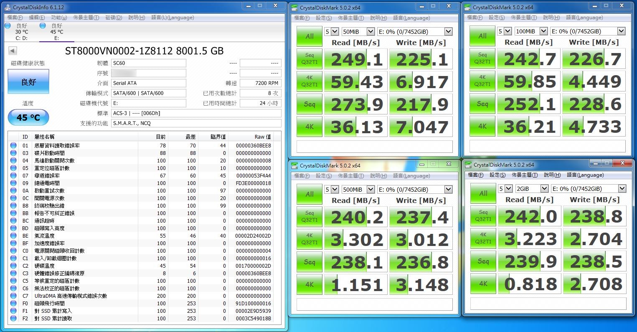This screenshot has width=637, height=332.
Task: Click the 249.1 Seq Q32T1 read result
Action: (x=356, y=59)
